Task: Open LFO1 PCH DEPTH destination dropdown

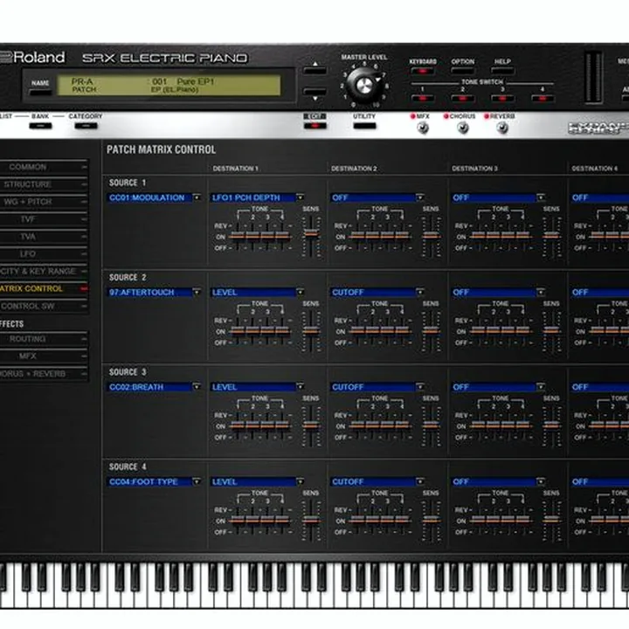Action: click(x=258, y=197)
